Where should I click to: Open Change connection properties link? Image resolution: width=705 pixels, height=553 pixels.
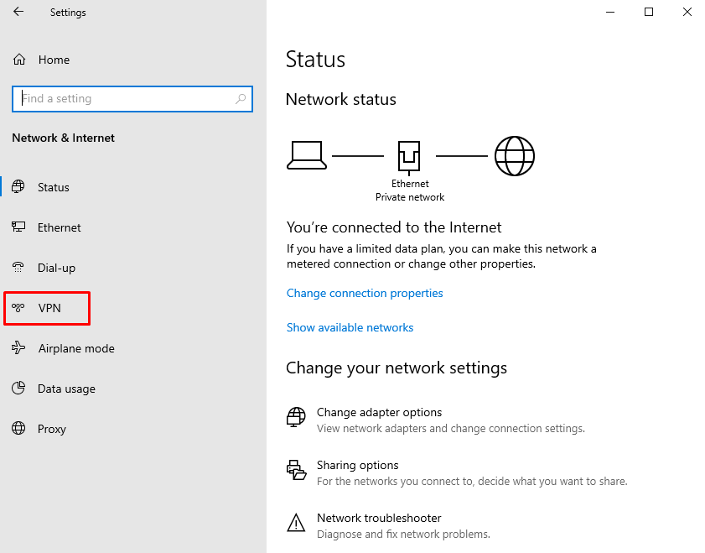click(x=365, y=294)
